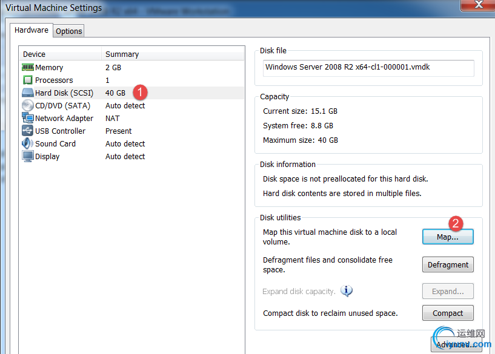Select the Memory row label

pyautogui.click(x=49, y=67)
